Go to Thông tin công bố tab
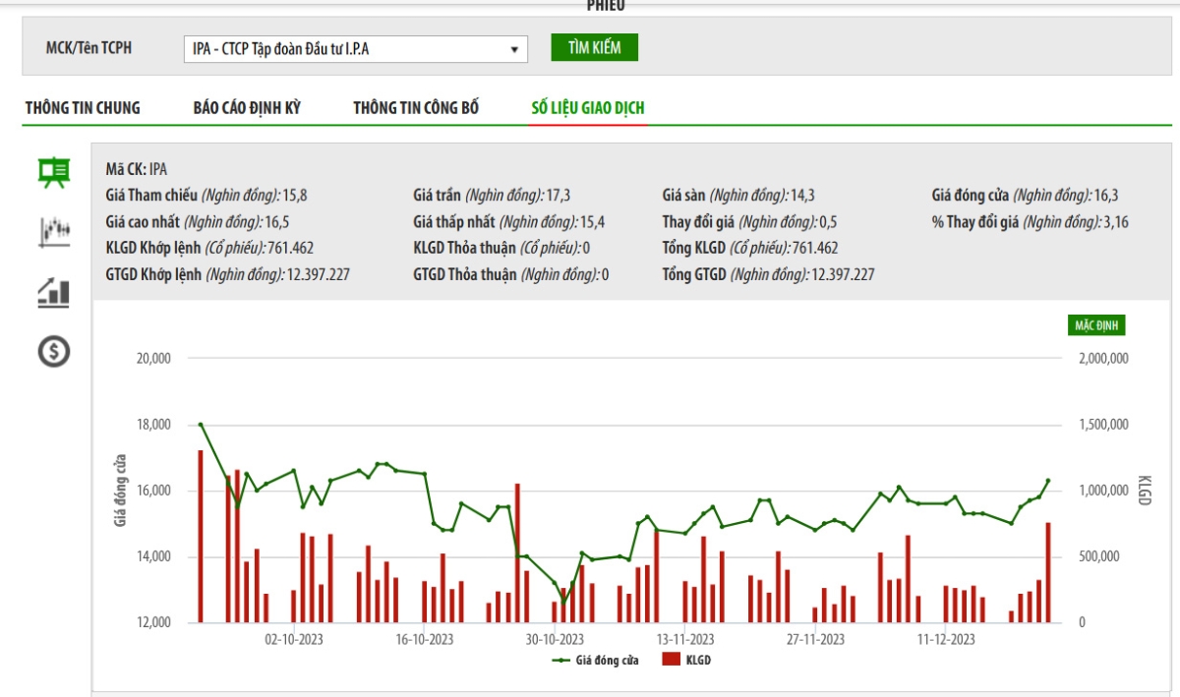This screenshot has height=697, width=1180. [x=416, y=108]
